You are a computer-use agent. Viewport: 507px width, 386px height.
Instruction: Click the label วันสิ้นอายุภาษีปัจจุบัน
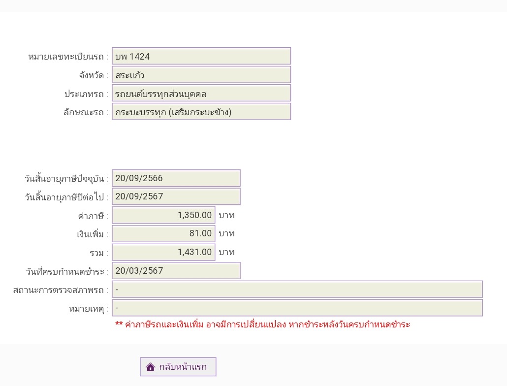point(66,178)
